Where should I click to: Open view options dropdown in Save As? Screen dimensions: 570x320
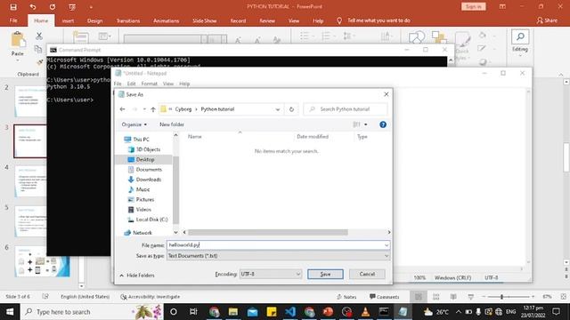[x=366, y=124]
